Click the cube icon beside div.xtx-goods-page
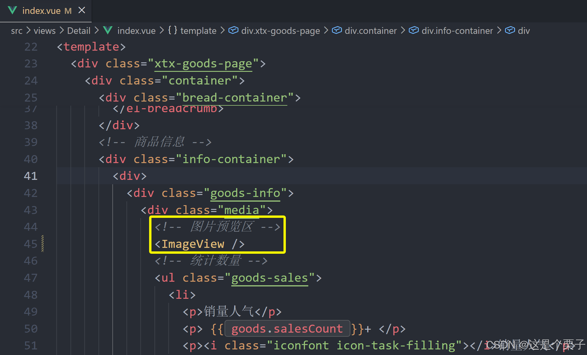Screen dimensions: 587x355 (x=233, y=30)
